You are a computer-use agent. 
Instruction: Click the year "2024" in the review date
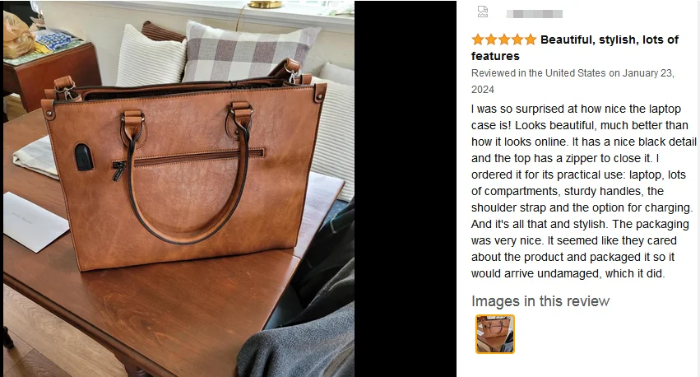coord(483,90)
